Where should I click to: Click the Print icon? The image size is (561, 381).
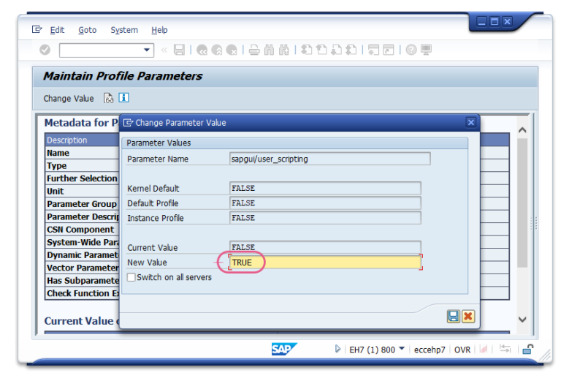point(254,50)
